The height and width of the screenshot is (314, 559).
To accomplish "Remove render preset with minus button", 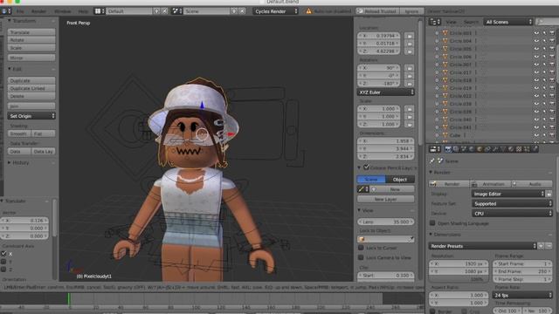I will (x=549, y=246).
